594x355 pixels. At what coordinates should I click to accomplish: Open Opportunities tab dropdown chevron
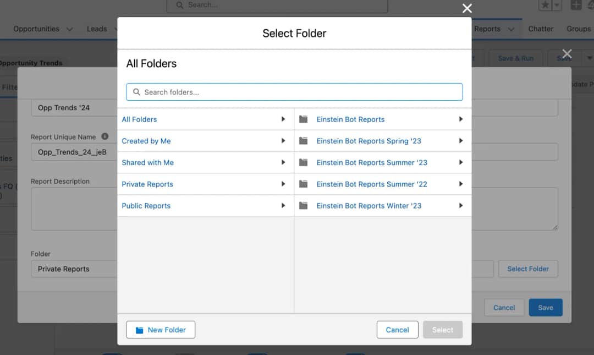click(70, 29)
